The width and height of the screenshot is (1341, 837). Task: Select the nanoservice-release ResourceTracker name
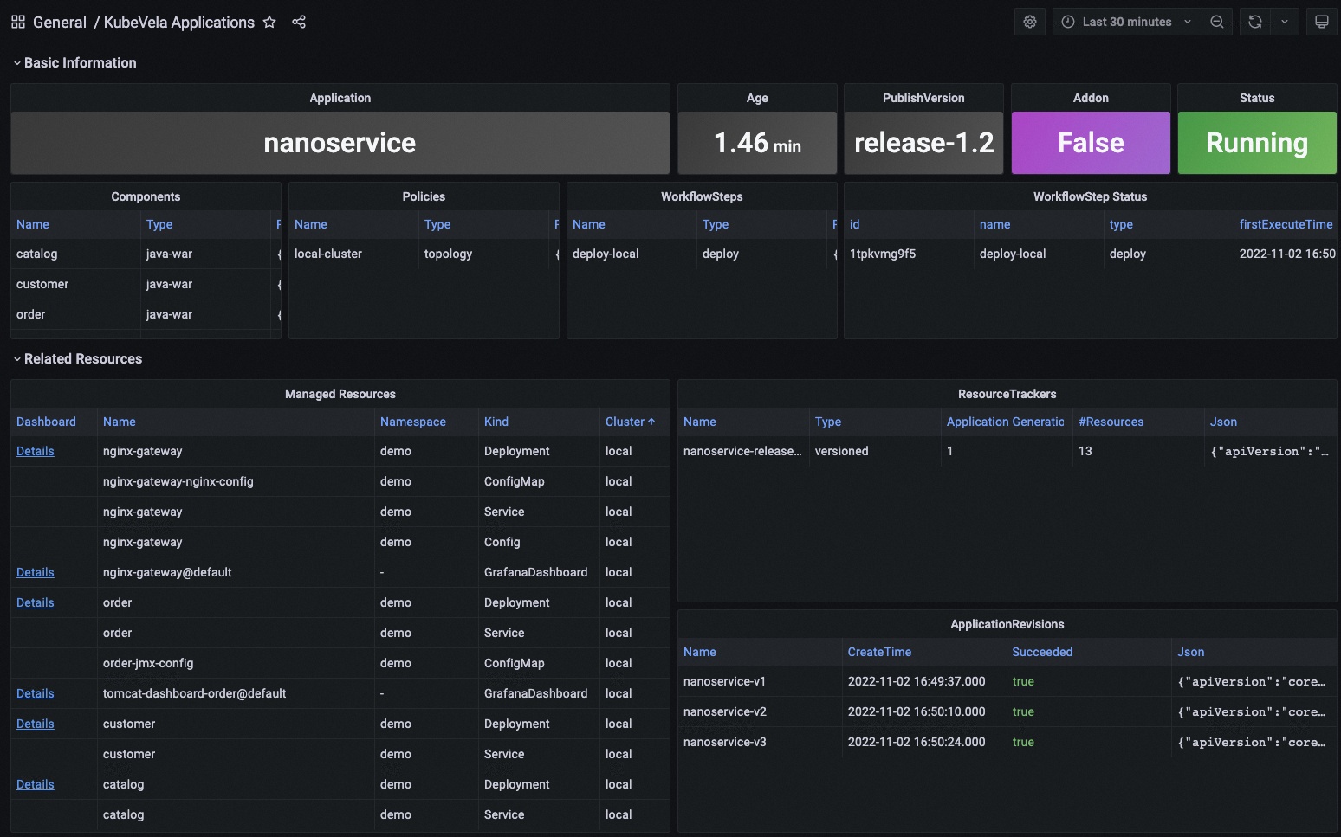pos(743,451)
